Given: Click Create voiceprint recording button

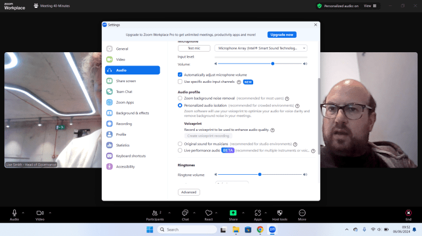Looking at the screenshot, I should [x=208, y=136].
